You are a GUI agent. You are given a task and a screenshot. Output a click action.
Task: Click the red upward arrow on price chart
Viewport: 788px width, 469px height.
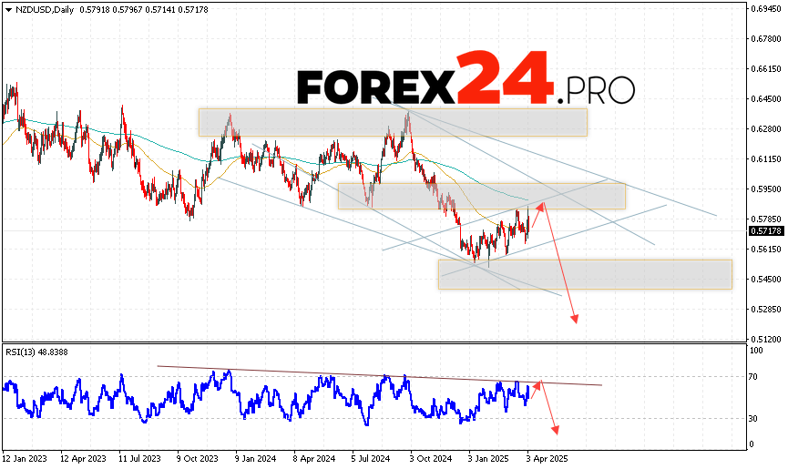tap(536, 219)
